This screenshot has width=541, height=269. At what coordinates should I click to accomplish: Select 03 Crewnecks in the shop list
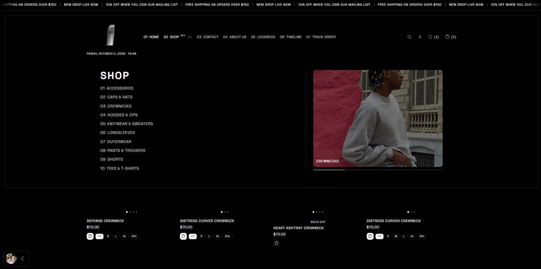[x=116, y=106]
